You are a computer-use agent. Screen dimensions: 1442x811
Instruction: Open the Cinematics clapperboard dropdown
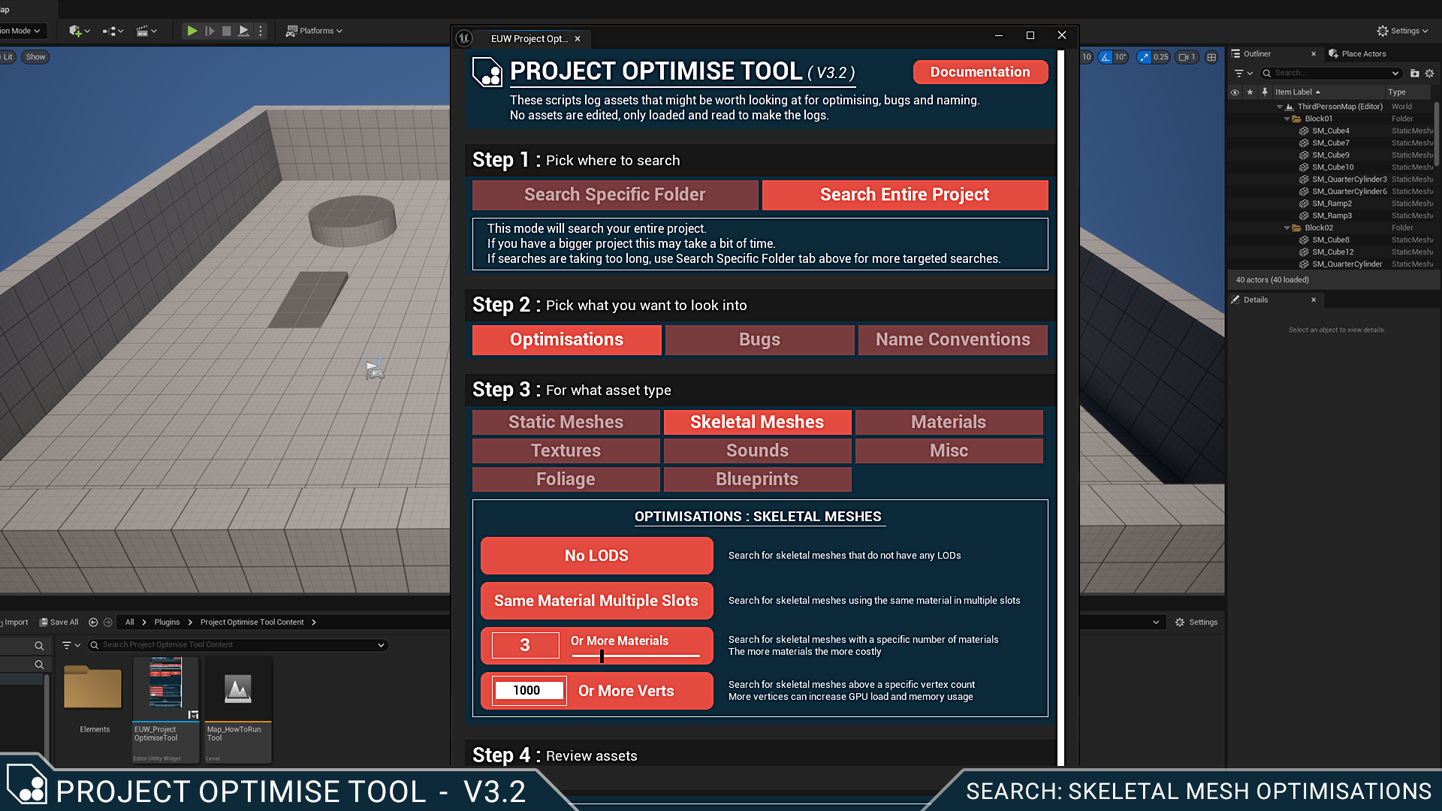point(146,31)
